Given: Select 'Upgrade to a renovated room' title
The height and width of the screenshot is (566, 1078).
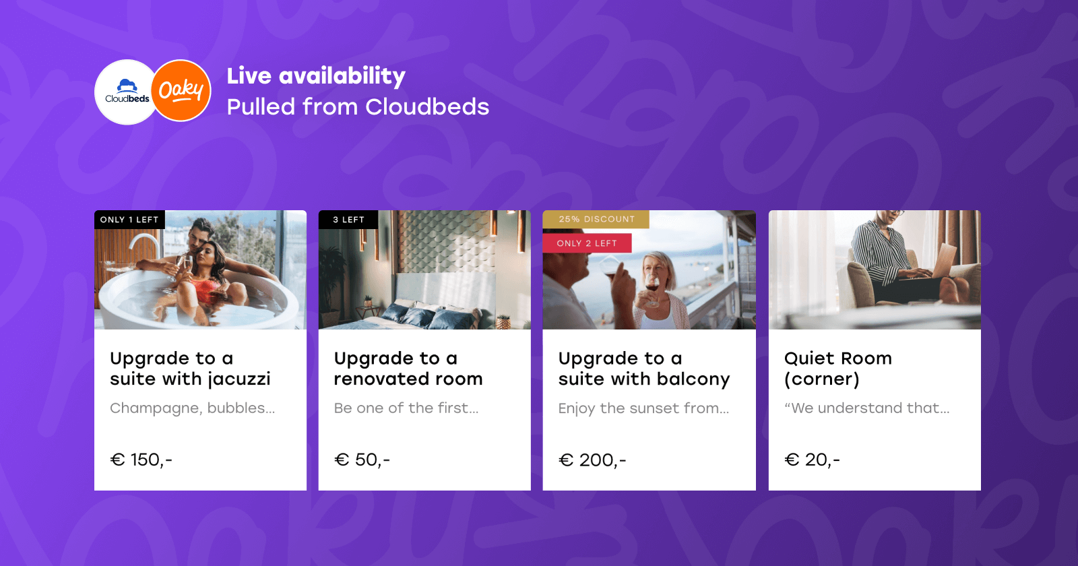Looking at the screenshot, I should click(408, 369).
